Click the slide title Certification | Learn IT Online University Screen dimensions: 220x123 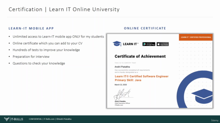64,10
